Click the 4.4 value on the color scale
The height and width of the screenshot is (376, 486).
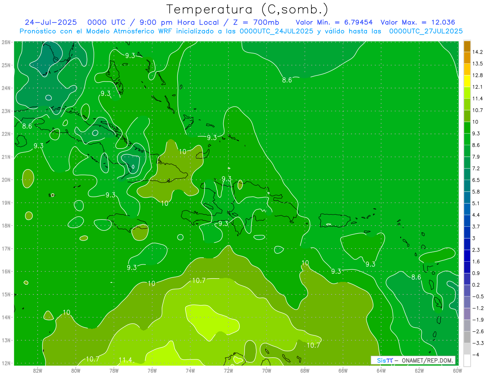click(475, 215)
